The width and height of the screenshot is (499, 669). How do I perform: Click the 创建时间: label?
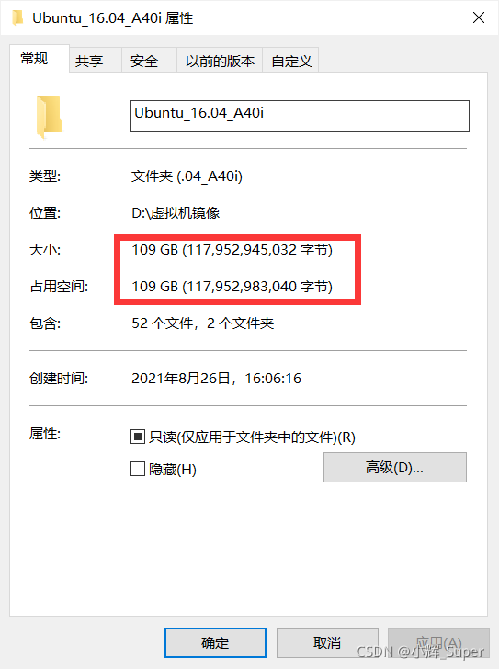click(59, 378)
